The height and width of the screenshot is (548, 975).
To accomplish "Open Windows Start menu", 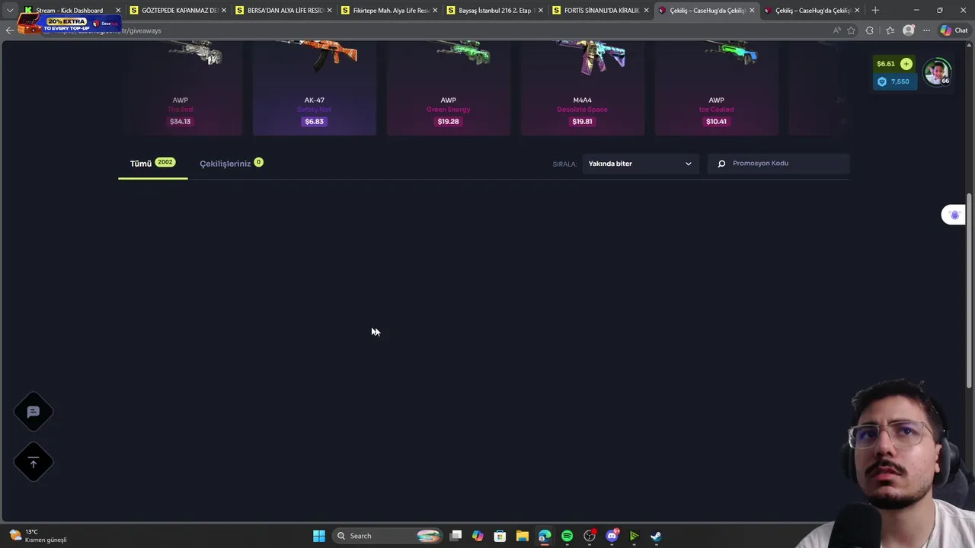I will tap(319, 536).
